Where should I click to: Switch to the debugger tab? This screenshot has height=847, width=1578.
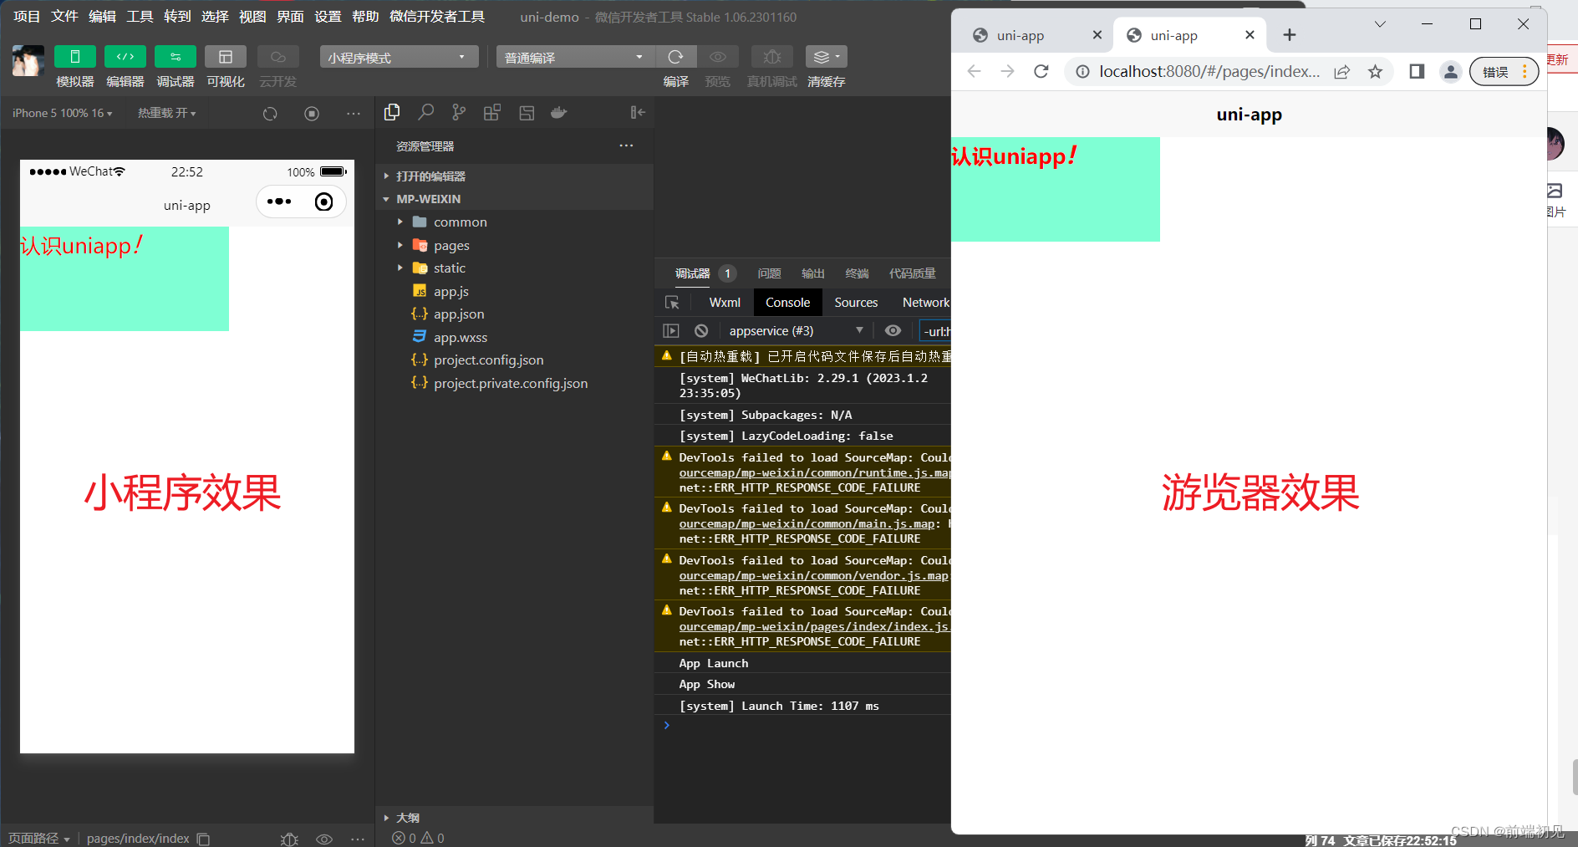coord(692,273)
